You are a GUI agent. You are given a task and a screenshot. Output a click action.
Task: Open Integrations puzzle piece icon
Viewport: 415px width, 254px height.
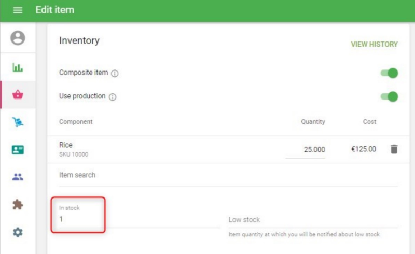(18, 205)
